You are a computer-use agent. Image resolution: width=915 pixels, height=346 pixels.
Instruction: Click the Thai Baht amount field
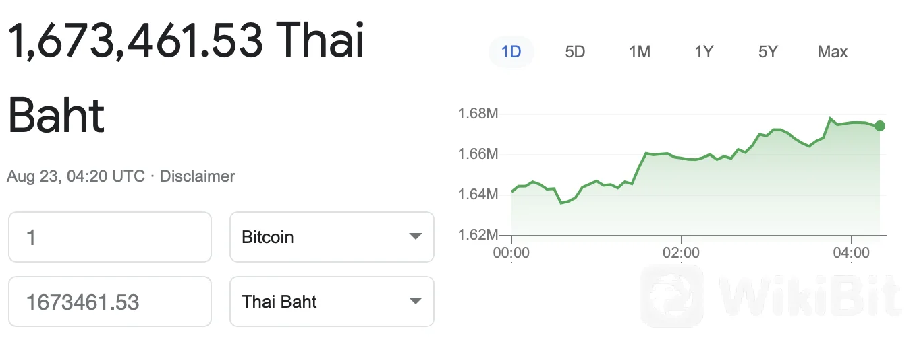(x=110, y=302)
